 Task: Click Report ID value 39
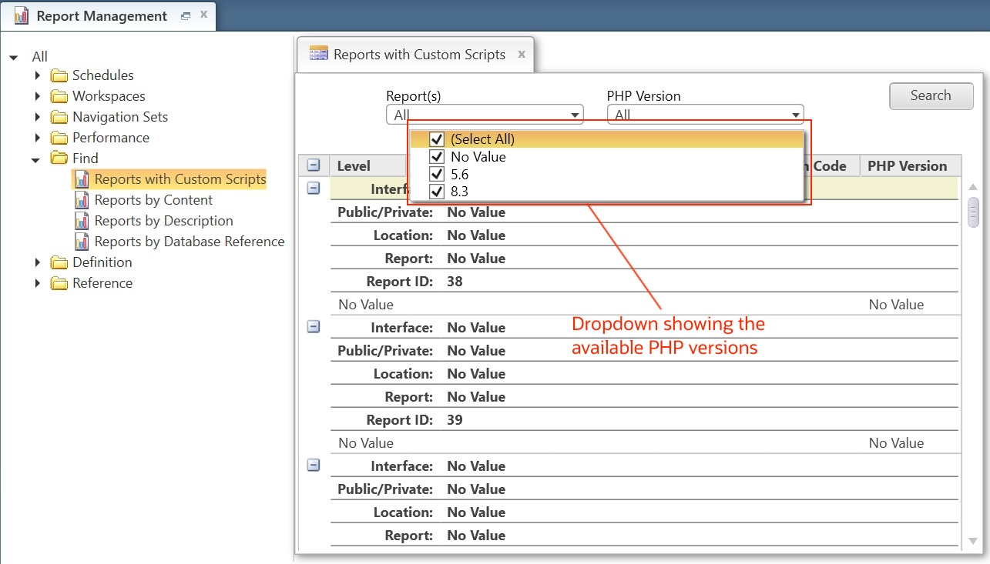point(455,420)
